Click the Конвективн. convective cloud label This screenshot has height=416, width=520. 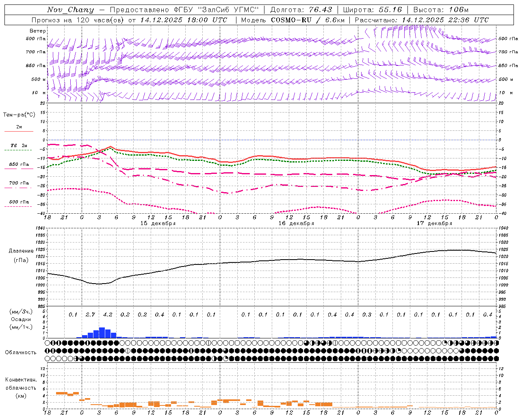(21, 380)
